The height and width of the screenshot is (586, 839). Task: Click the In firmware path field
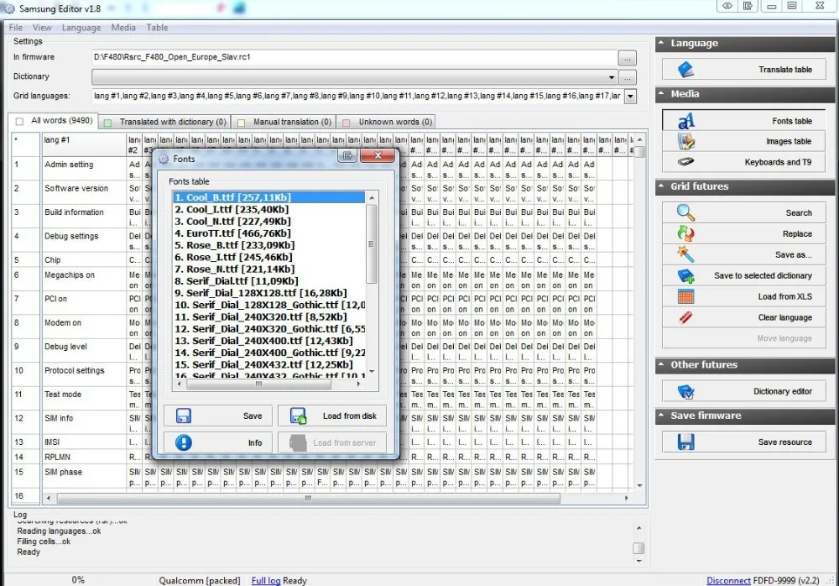click(355, 57)
